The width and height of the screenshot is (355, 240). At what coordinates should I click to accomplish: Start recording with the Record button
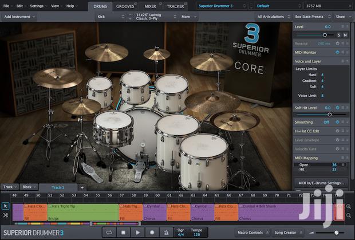[152, 233]
